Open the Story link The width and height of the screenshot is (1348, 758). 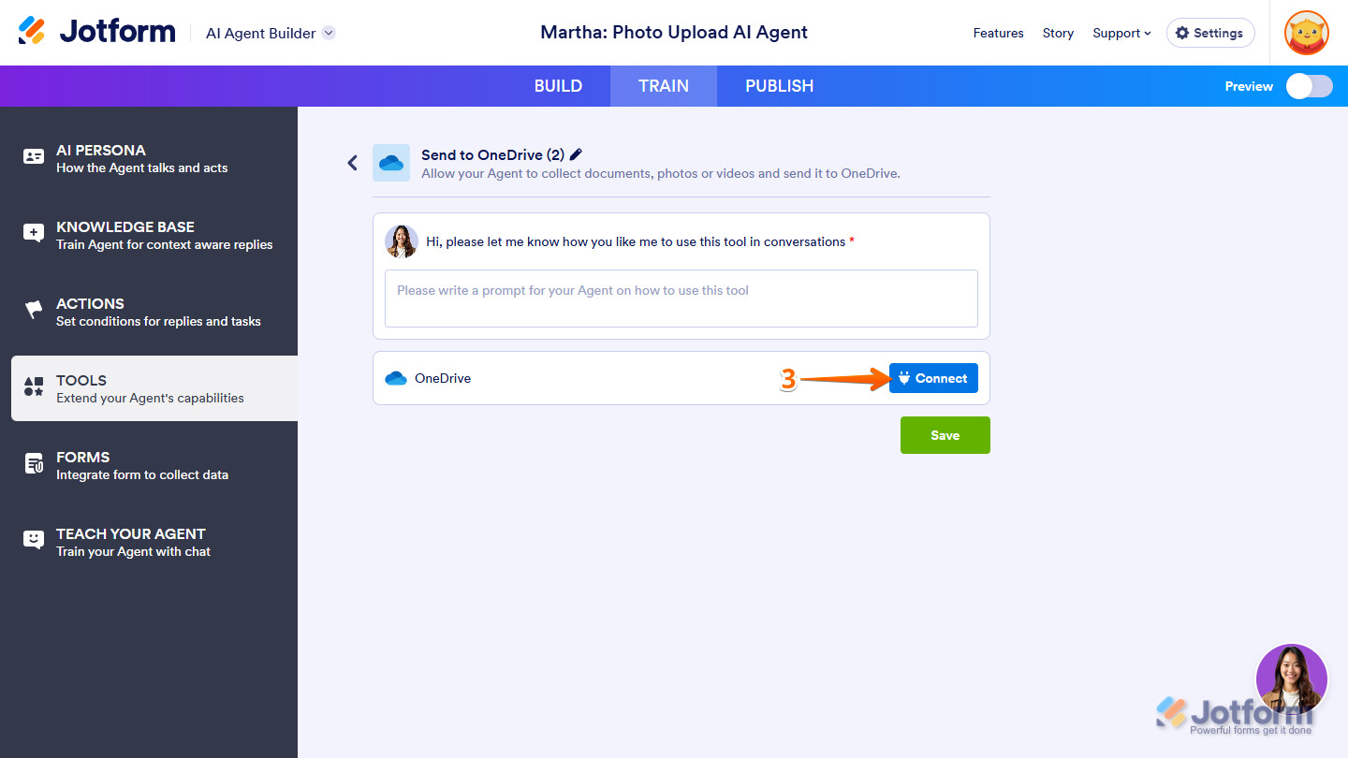point(1058,33)
